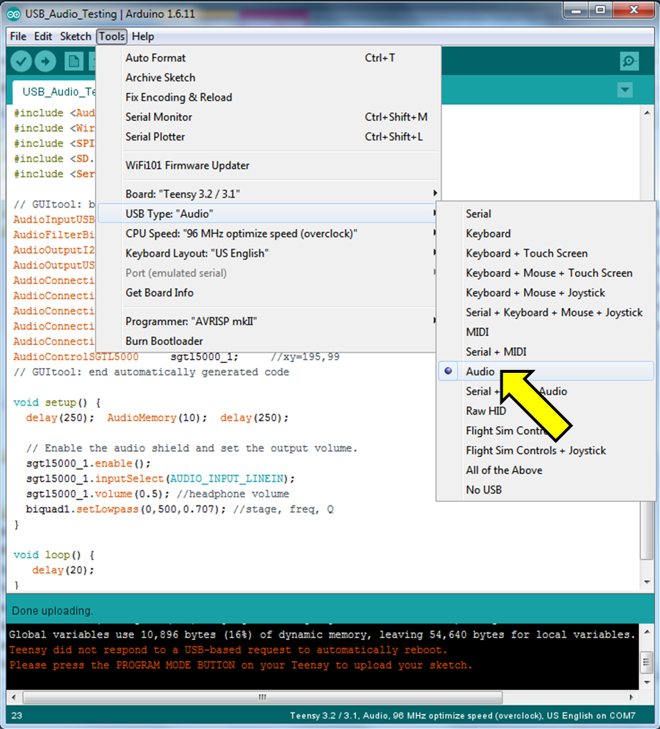Click the Arduino logo in title bar
The image size is (660, 729).
coord(14,14)
